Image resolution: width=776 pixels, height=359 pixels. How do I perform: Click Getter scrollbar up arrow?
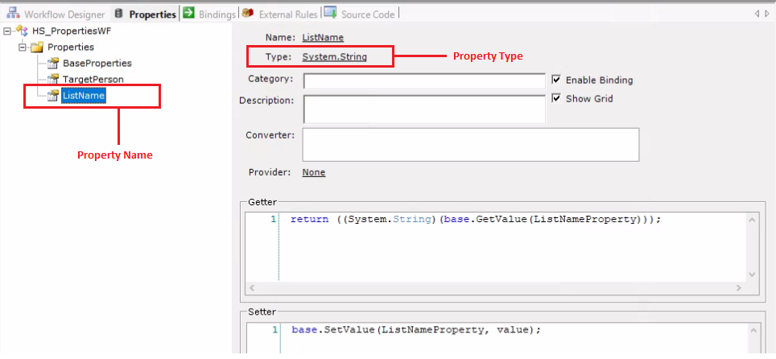(752, 220)
